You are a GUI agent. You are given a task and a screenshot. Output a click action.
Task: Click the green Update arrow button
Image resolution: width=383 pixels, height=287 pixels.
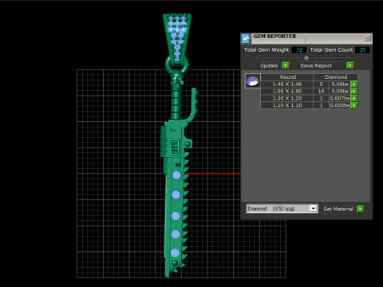coord(286,65)
